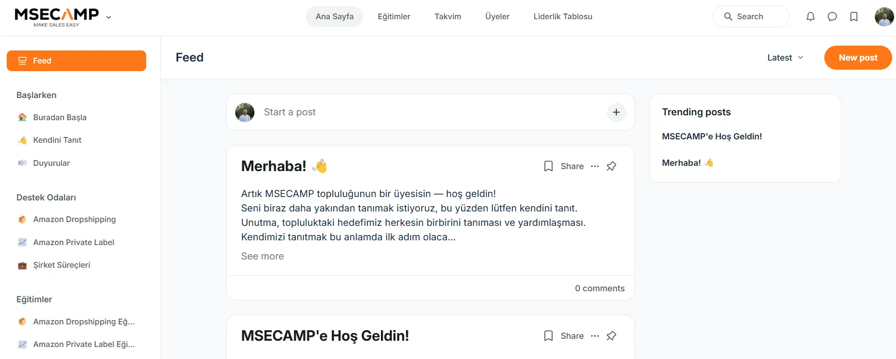The height and width of the screenshot is (359, 896).
Task: Click the plus icon in Start a post
Action: [x=616, y=112]
